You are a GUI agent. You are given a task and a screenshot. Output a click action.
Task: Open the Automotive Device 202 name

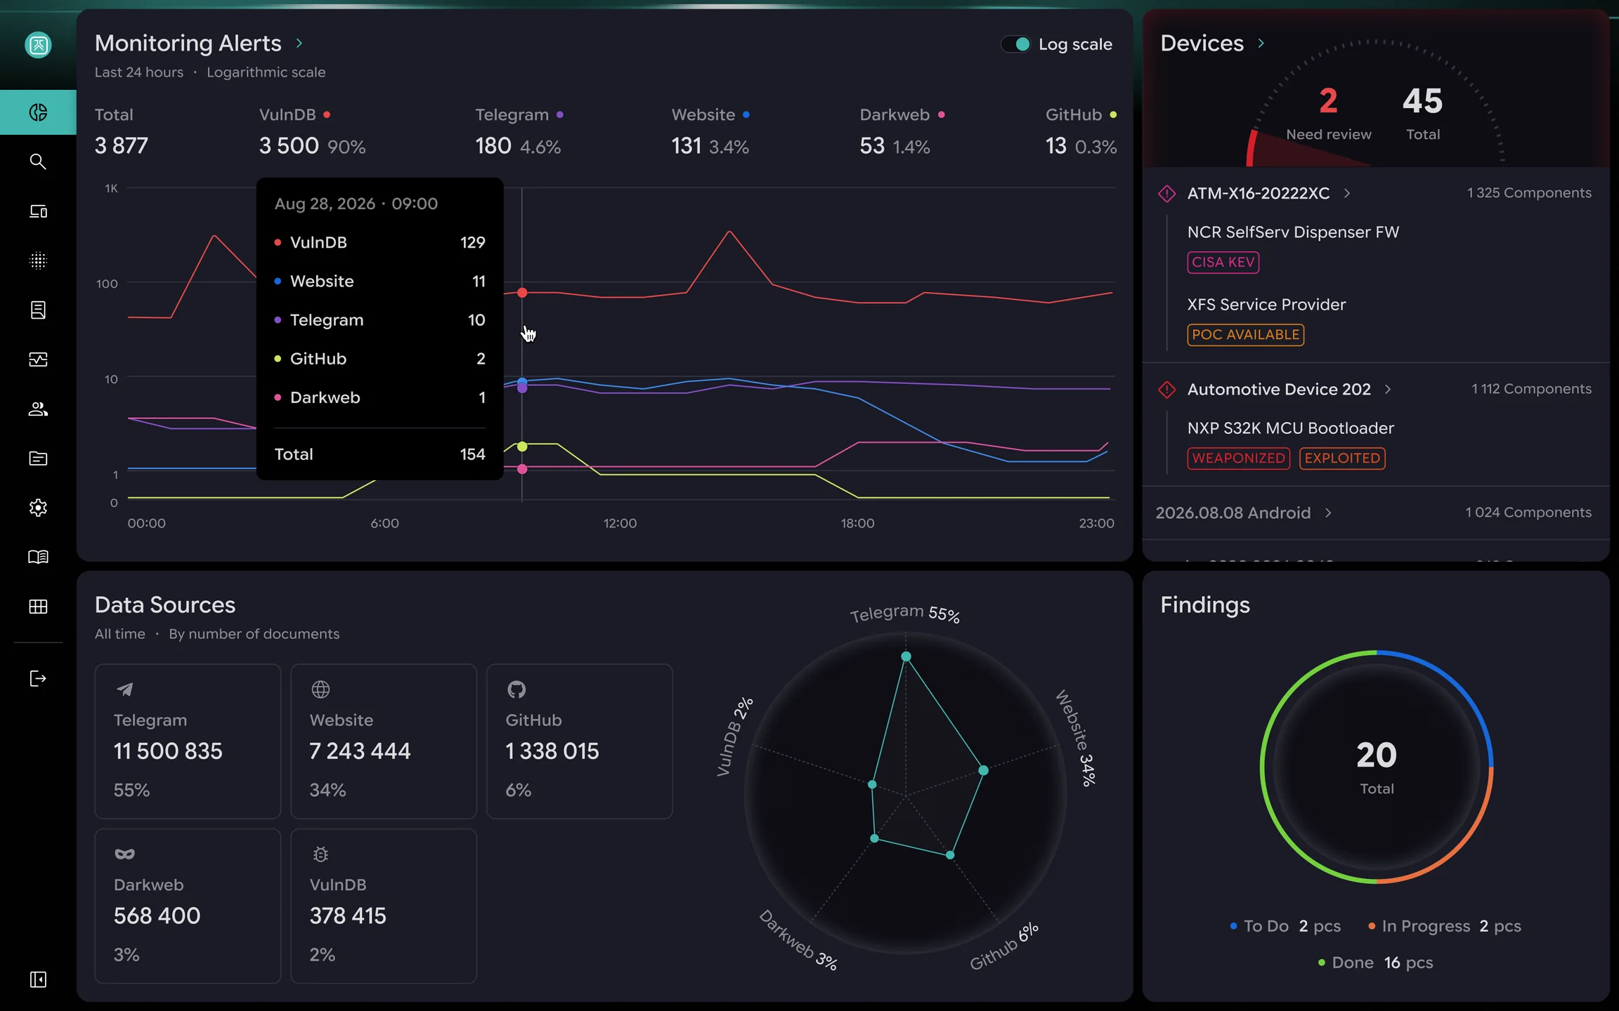click(1279, 389)
